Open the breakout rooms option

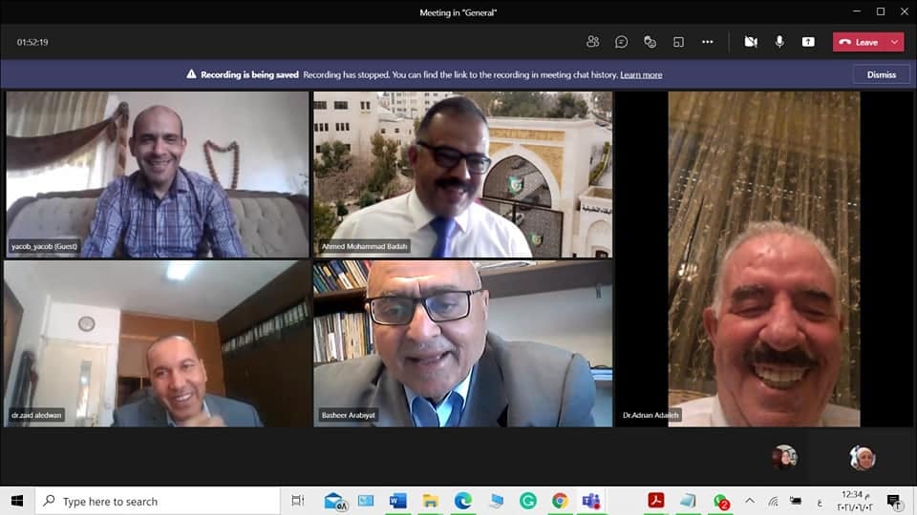pyautogui.click(x=678, y=42)
